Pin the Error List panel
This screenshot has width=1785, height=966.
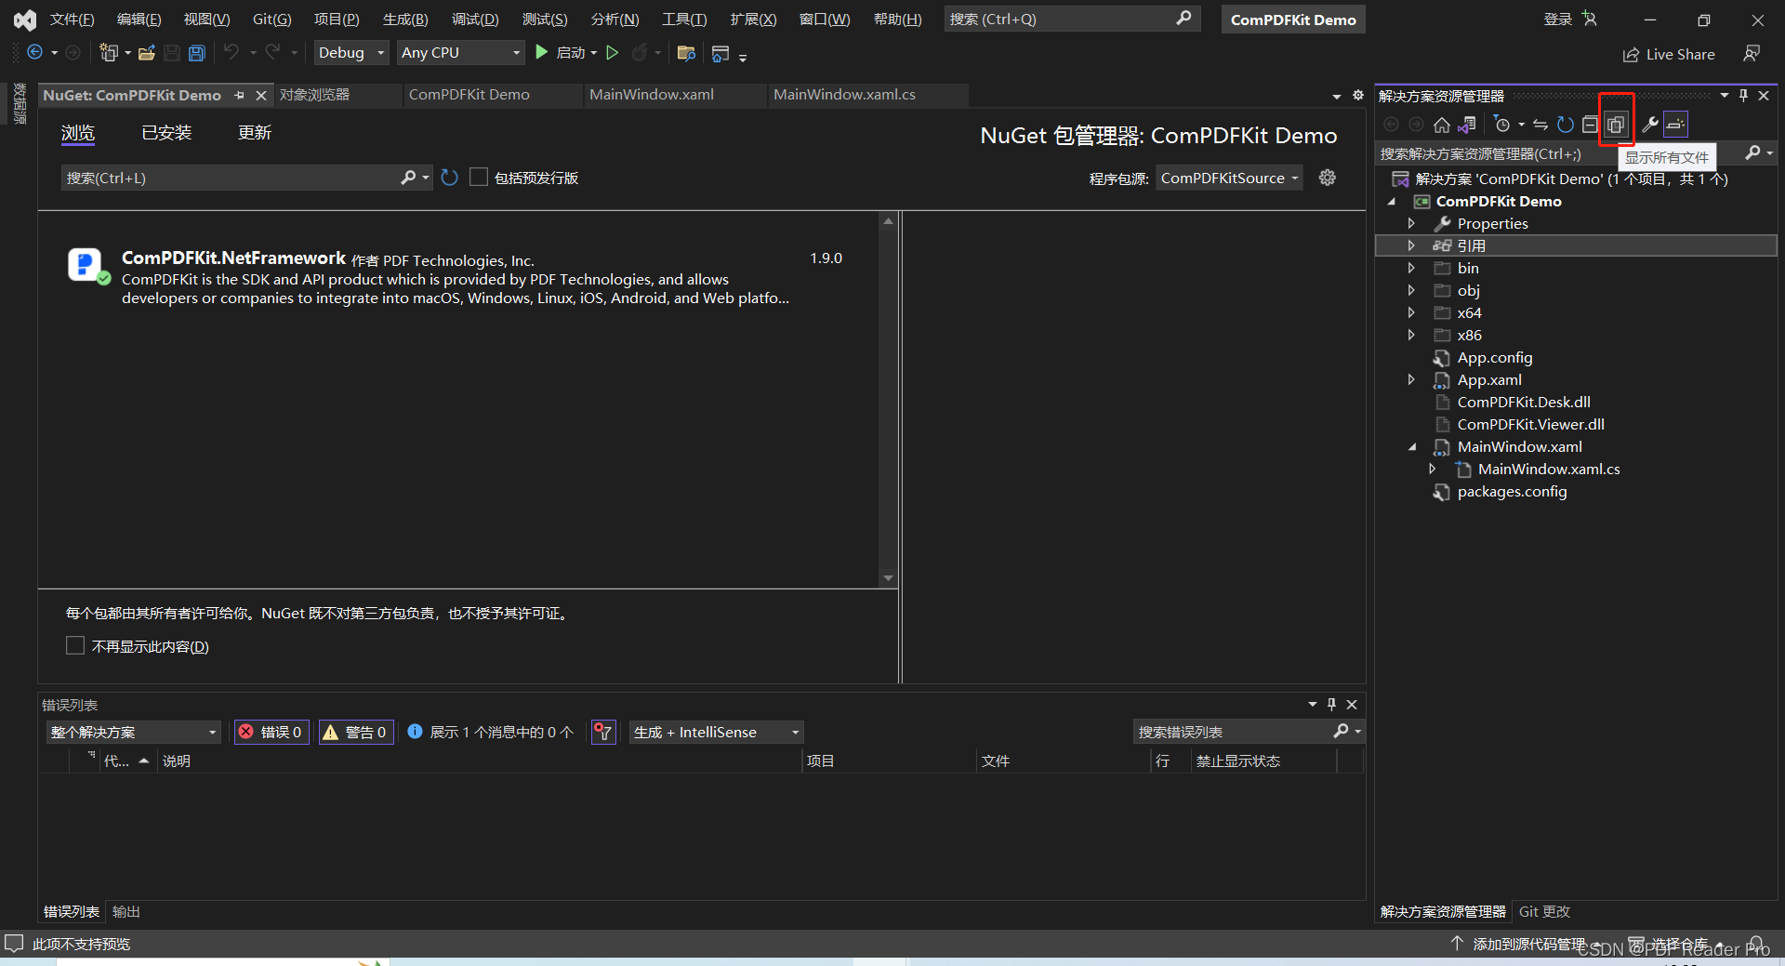1331,705
